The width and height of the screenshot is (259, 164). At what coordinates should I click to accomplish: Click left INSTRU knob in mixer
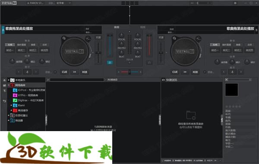point(122,44)
